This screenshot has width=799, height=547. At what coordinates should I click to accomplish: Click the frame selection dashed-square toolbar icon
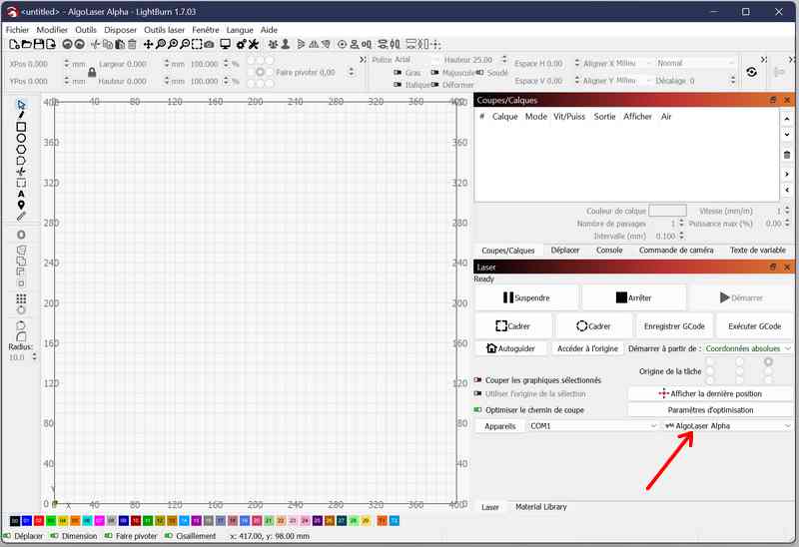coord(197,44)
